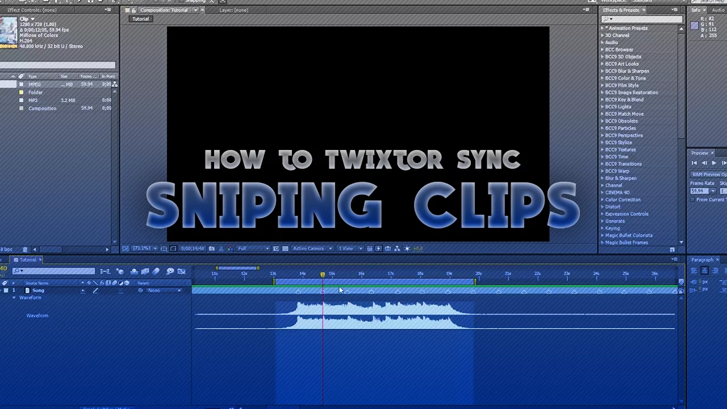The image size is (727, 409).
Task: Enable frame blending icon in timeline
Action: click(x=145, y=272)
